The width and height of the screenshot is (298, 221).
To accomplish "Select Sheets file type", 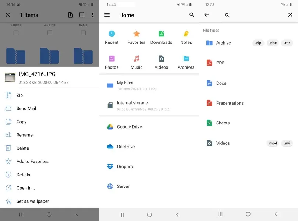I will click(248, 123).
